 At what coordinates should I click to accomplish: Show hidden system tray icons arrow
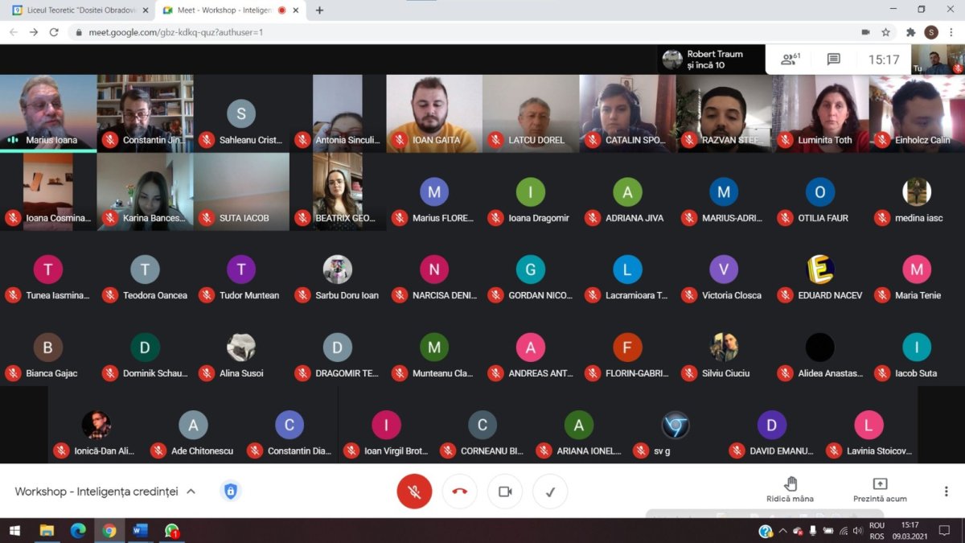pyautogui.click(x=782, y=531)
